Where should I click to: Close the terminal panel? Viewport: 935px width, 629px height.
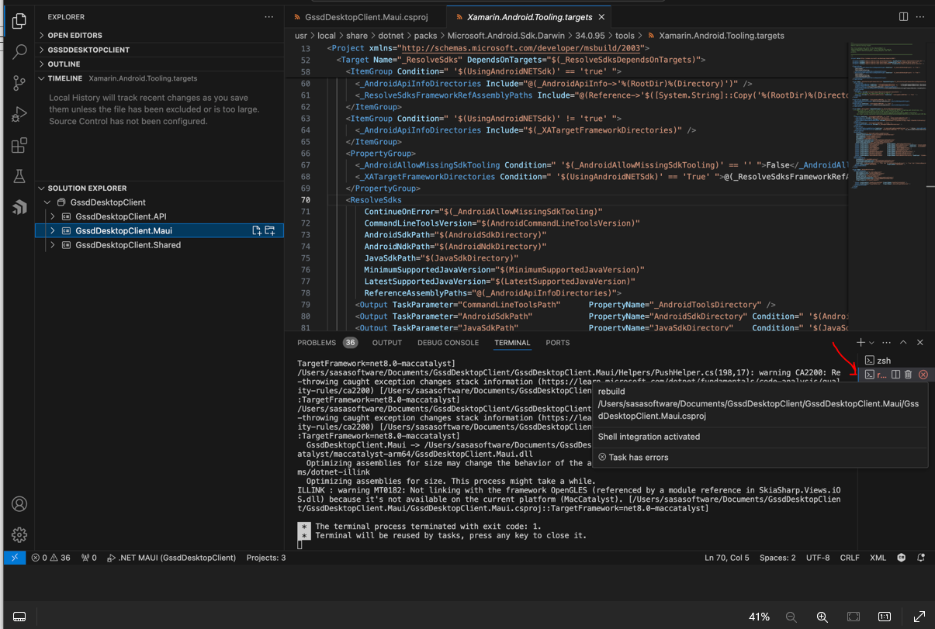[920, 342]
